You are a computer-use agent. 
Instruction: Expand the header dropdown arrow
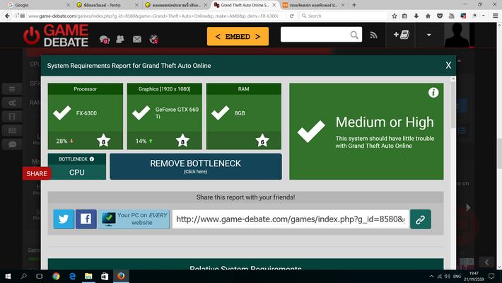pos(428,35)
